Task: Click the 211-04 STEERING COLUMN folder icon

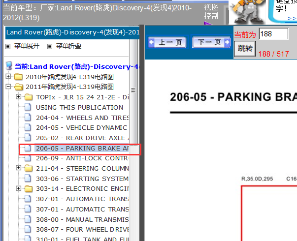Action: click(29, 168)
